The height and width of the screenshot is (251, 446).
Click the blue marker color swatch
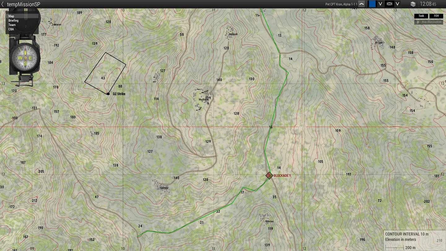372,4
